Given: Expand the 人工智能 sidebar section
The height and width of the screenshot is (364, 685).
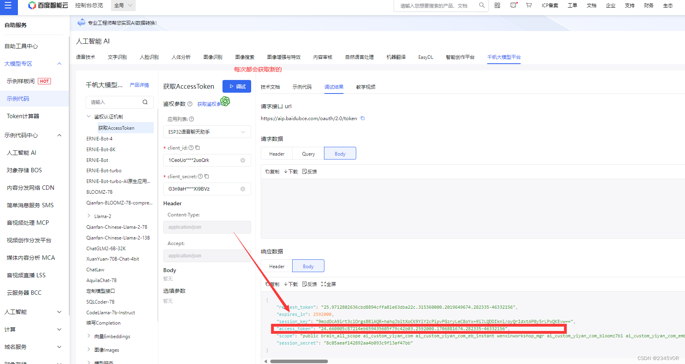Looking at the screenshot, I should [x=59, y=312].
